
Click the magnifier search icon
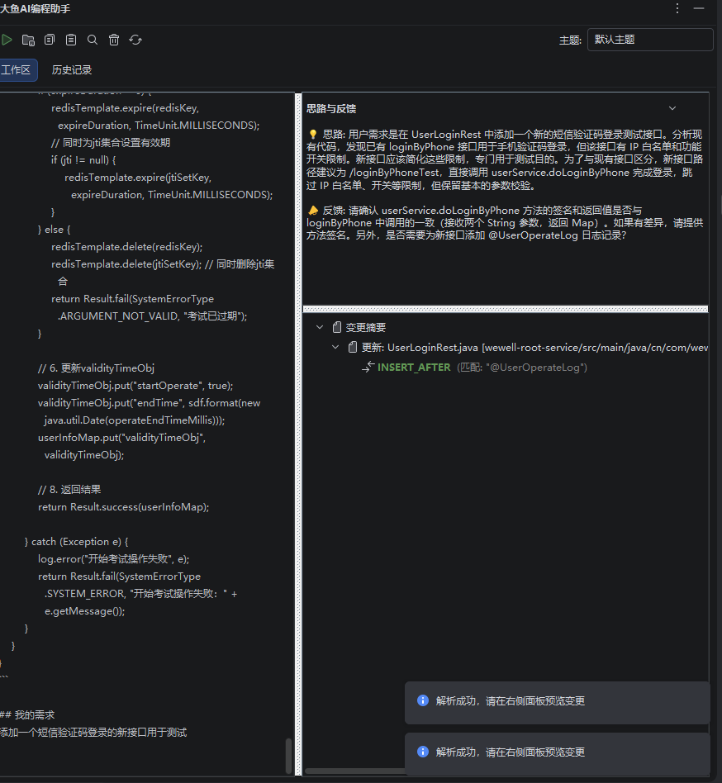point(93,40)
